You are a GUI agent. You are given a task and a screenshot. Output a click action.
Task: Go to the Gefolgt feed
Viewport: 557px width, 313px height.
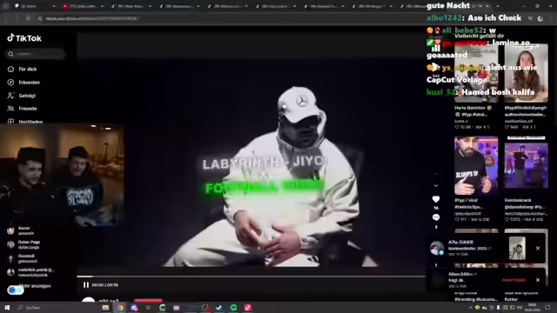pyautogui.click(x=22, y=96)
